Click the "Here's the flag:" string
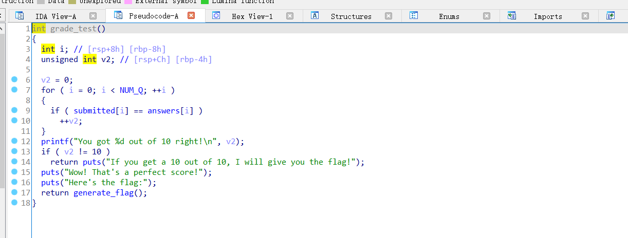Viewport: 628px width, 238px height. click(x=106, y=183)
